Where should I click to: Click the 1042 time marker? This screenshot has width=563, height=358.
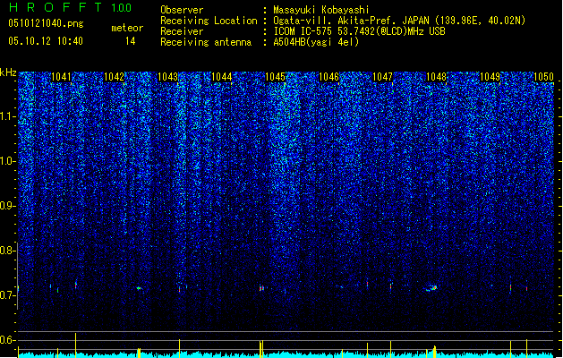coord(114,77)
